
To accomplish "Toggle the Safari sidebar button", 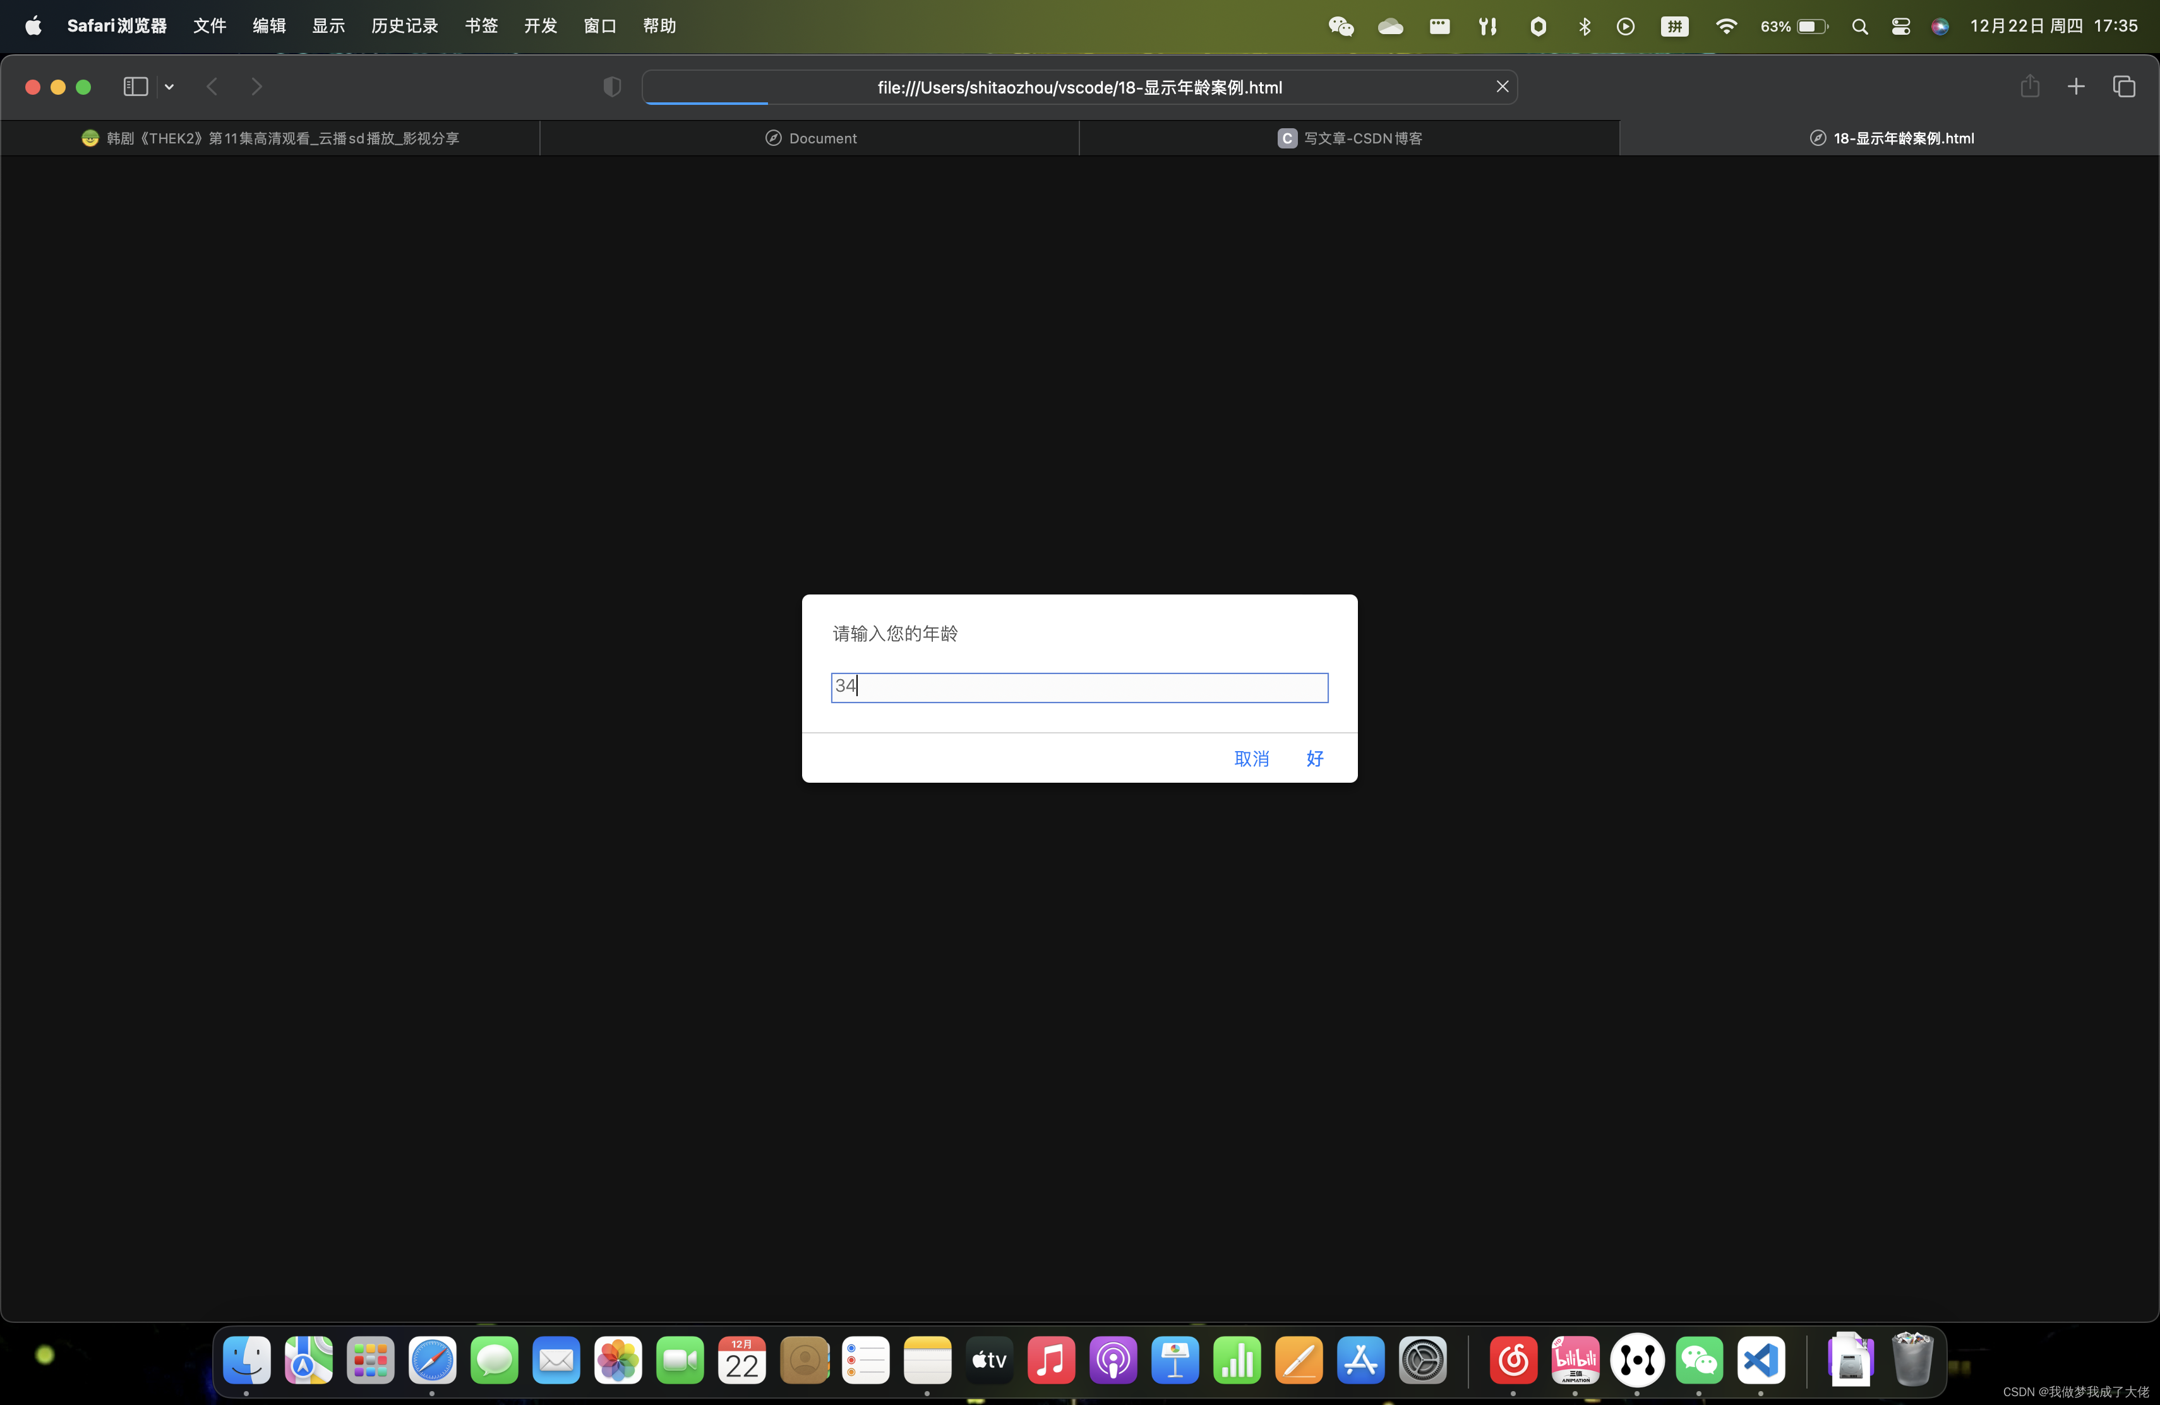I will tap(135, 87).
